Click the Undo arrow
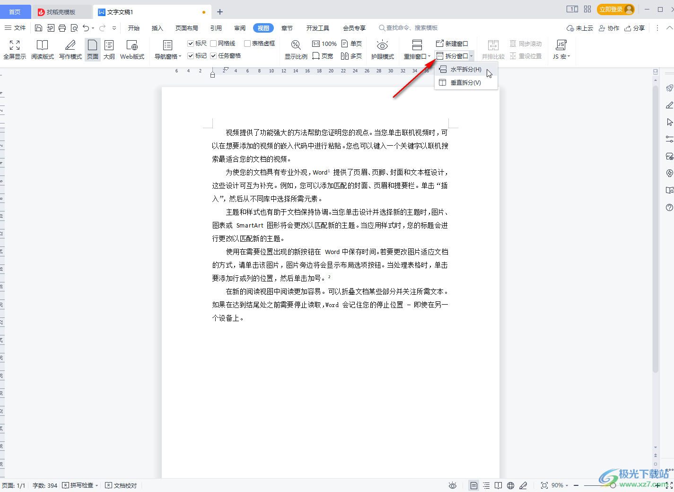 [x=86, y=28]
